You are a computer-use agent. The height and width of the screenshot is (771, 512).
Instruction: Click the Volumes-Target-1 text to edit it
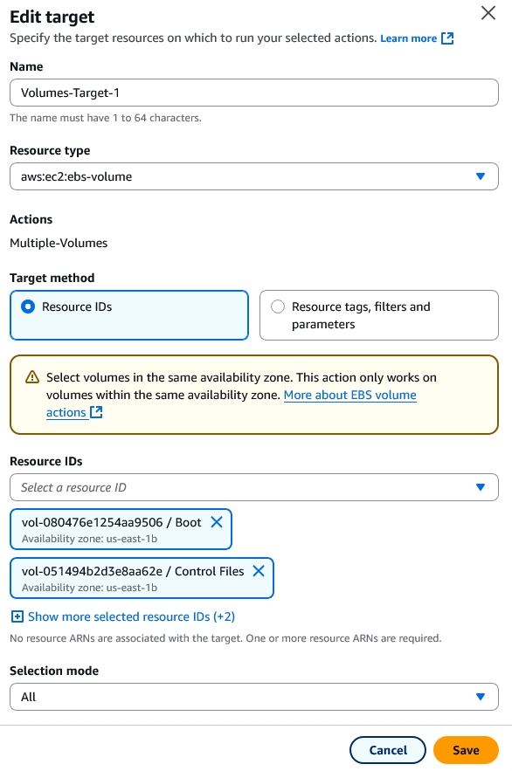pos(65,93)
